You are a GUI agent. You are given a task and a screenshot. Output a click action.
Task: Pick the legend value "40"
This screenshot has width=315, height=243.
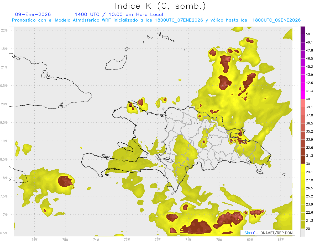point(308,99)
